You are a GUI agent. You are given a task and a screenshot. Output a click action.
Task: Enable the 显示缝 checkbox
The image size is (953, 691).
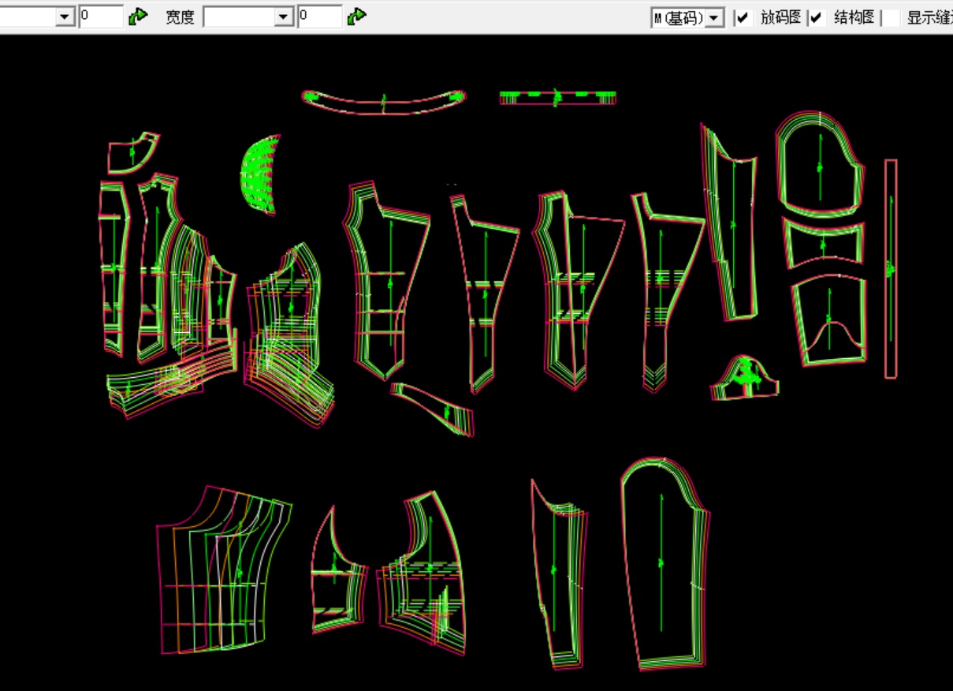pos(891,18)
